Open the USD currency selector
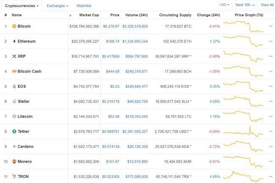This screenshot has height=183, width=275. pyautogui.click(x=224, y=5)
